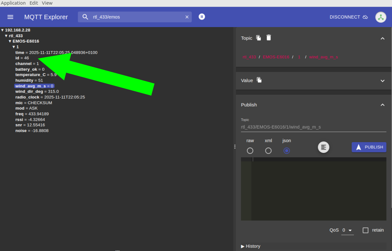Image resolution: width=392 pixels, height=251 pixels.
Task: Open the View menu
Action: 47,3
